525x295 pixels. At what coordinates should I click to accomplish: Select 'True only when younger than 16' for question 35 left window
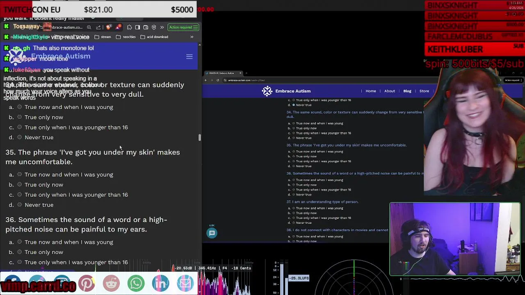pos(19,195)
